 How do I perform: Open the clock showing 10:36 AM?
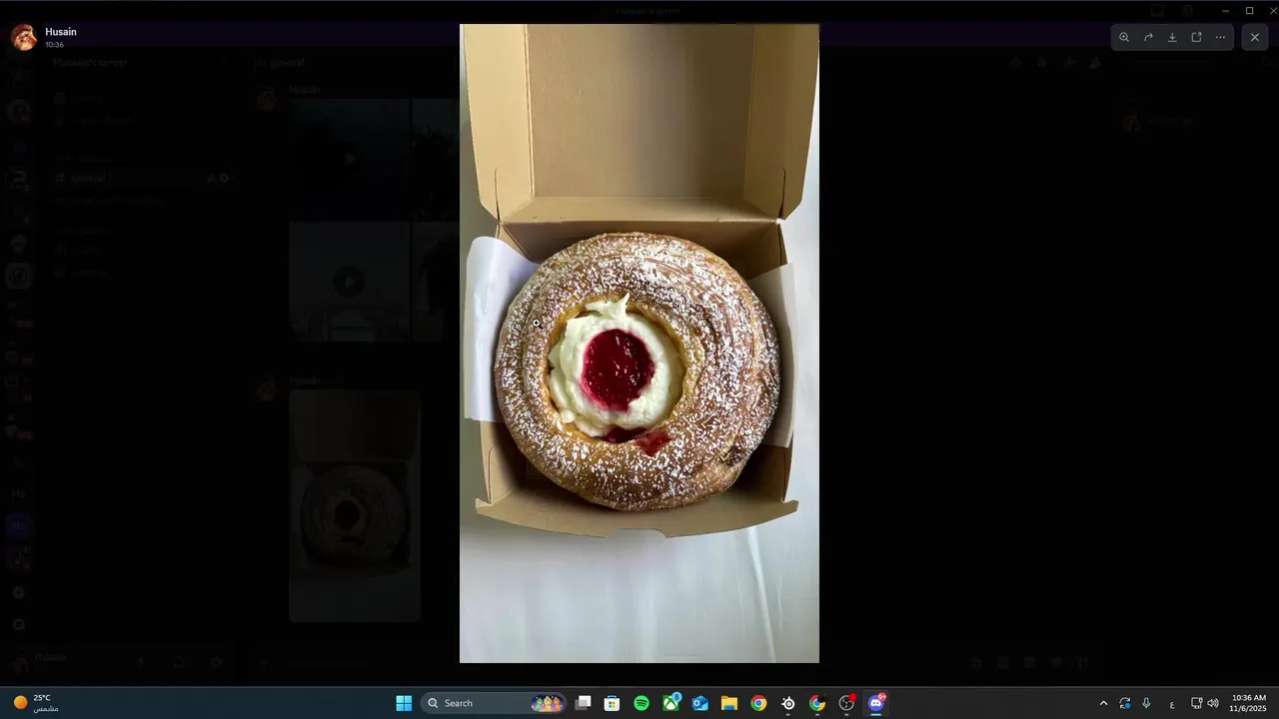[x=1249, y=703]
